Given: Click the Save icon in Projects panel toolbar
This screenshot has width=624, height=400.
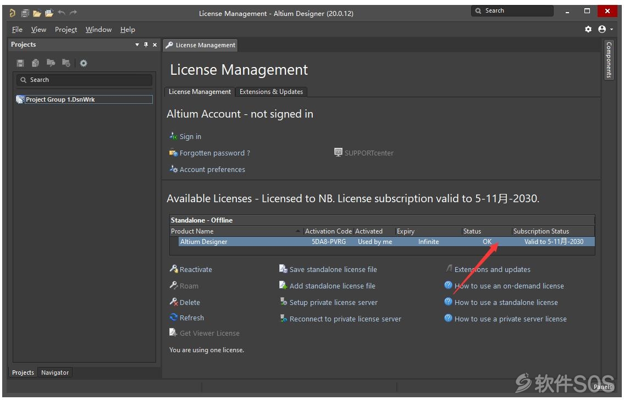Looking at the screenshot, I should click(x=20, y=63).
